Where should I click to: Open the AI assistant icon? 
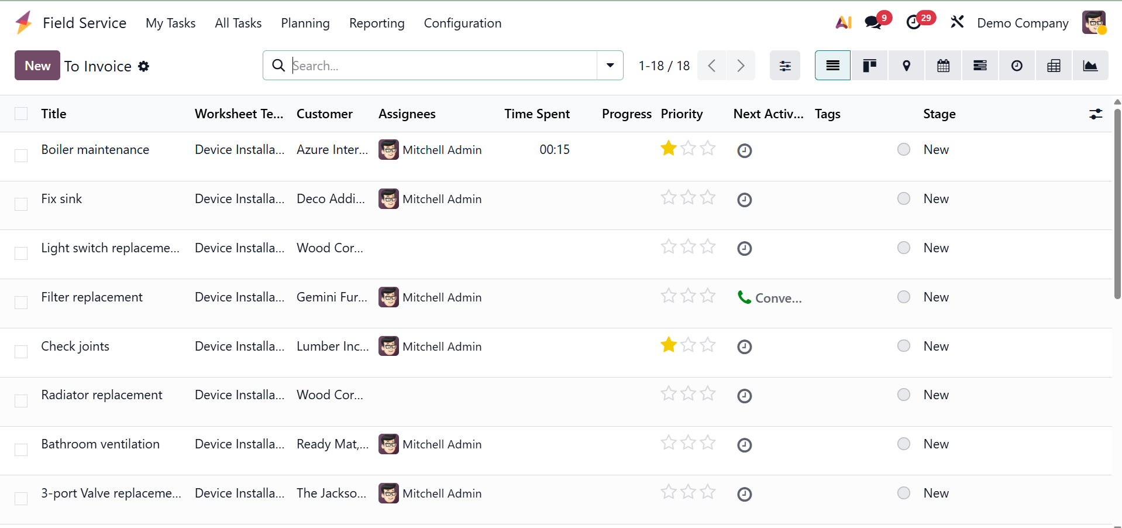coord(843,23)
